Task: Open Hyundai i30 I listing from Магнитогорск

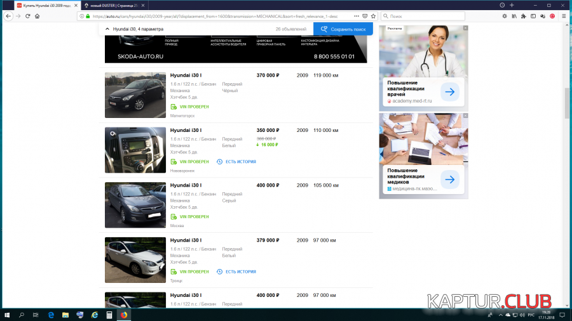Action: click(186, 75)
